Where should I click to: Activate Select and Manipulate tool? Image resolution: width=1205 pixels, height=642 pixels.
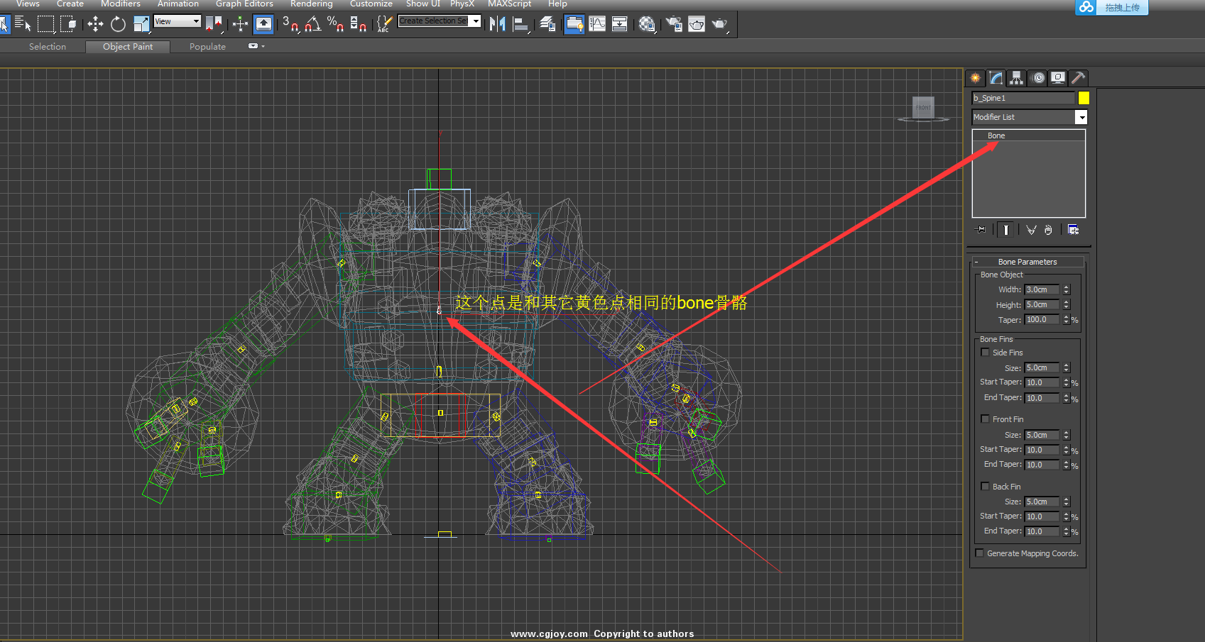click(240, 24)
